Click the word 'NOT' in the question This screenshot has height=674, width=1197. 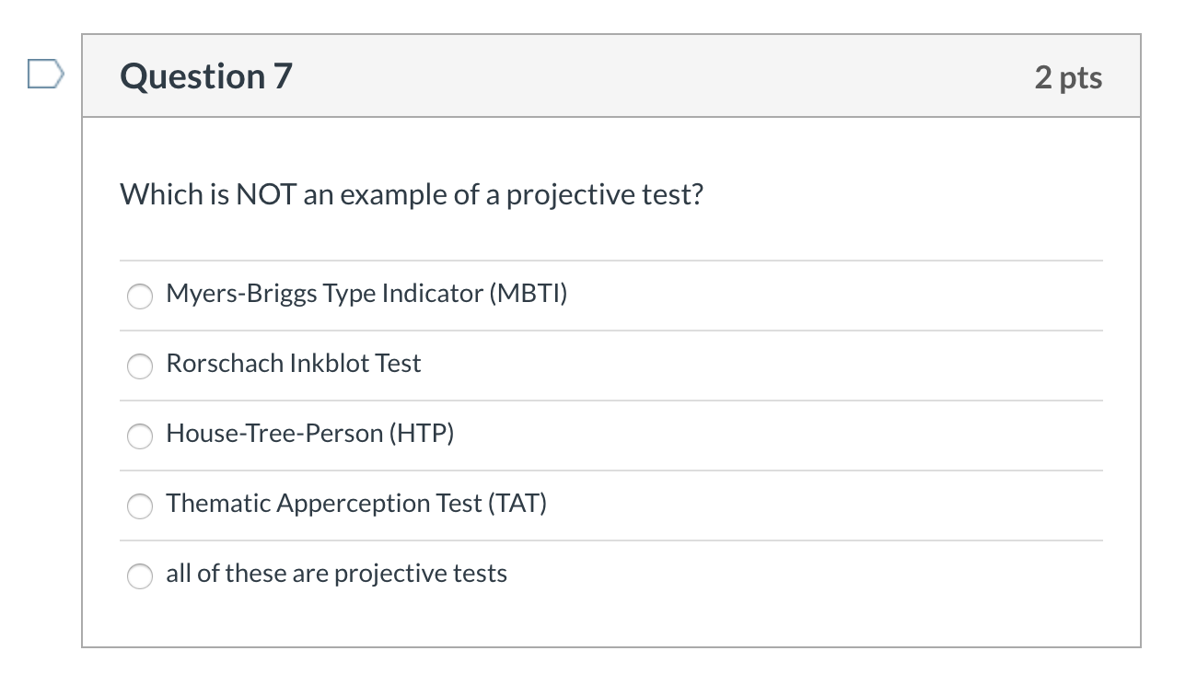click(x=265, y=194)
